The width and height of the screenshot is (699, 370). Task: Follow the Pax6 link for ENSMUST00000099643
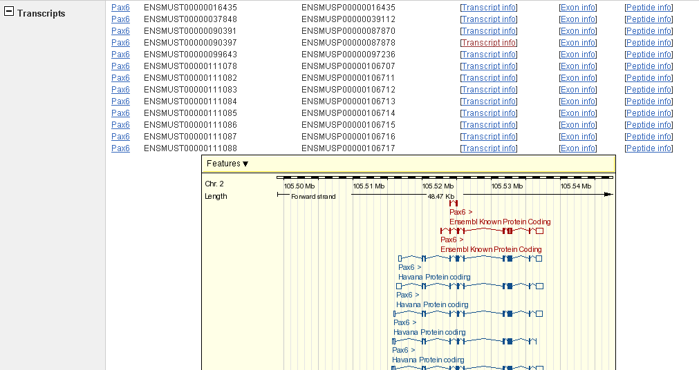120,55
